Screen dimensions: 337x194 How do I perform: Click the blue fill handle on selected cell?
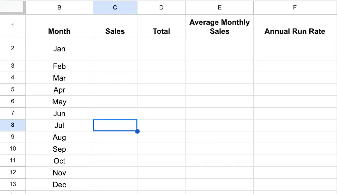click(x=137, y=131)
